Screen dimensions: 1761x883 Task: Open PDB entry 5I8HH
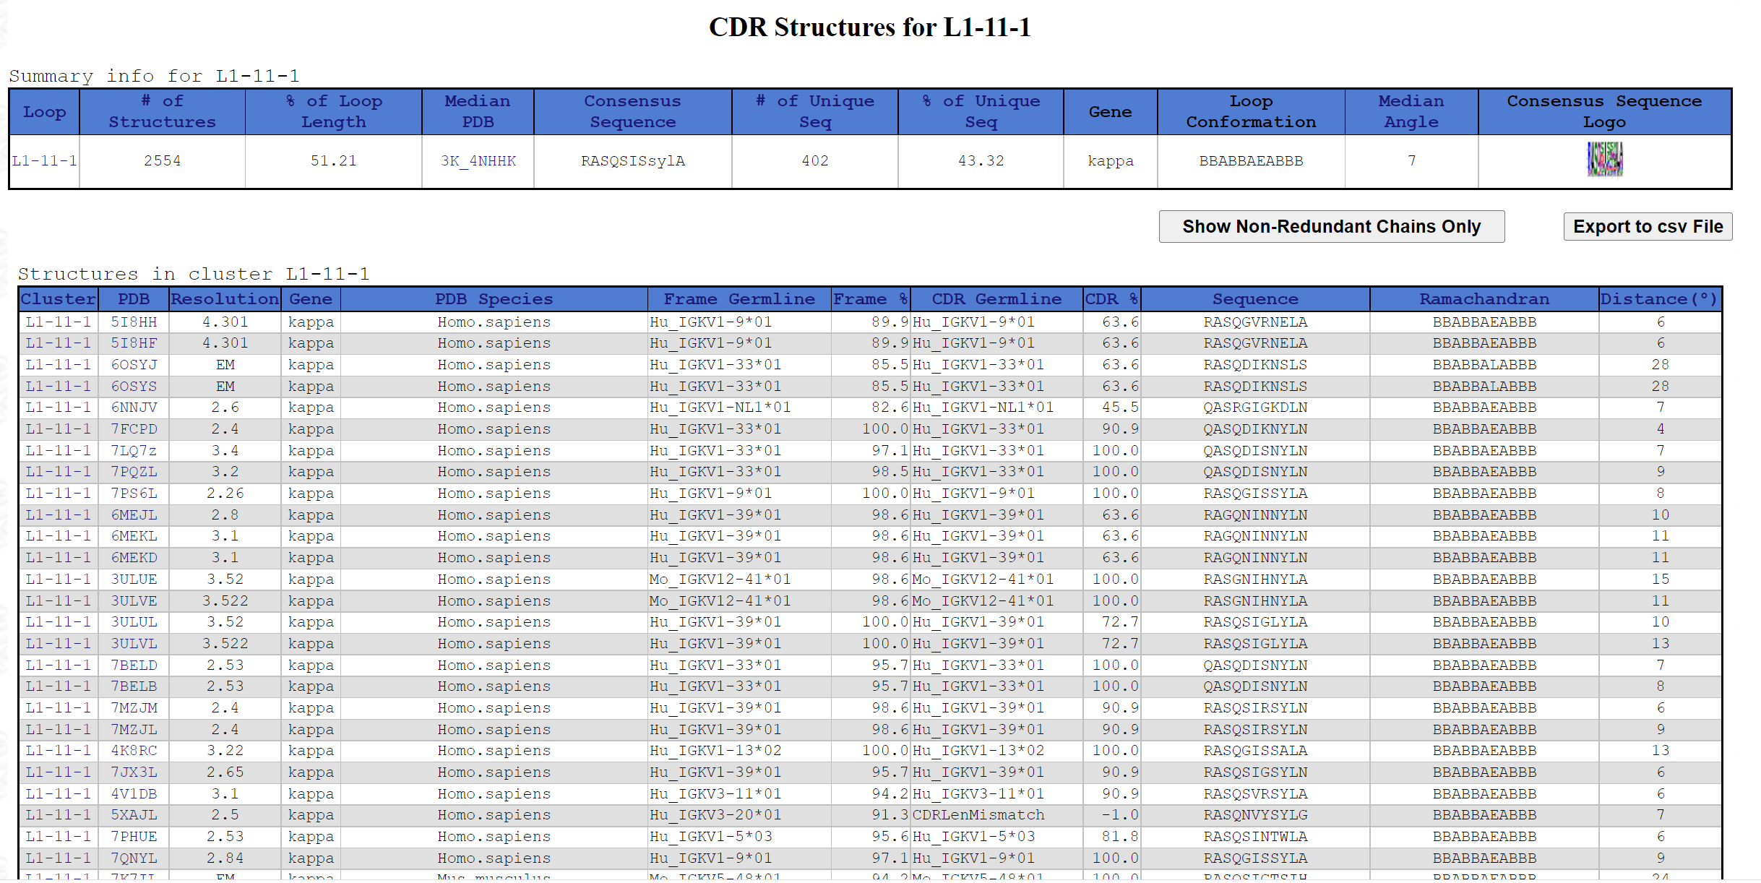(x=134, y=322)
